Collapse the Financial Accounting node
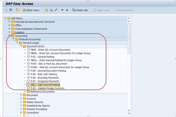Screen dimensions: 176x117 point(13,39)
